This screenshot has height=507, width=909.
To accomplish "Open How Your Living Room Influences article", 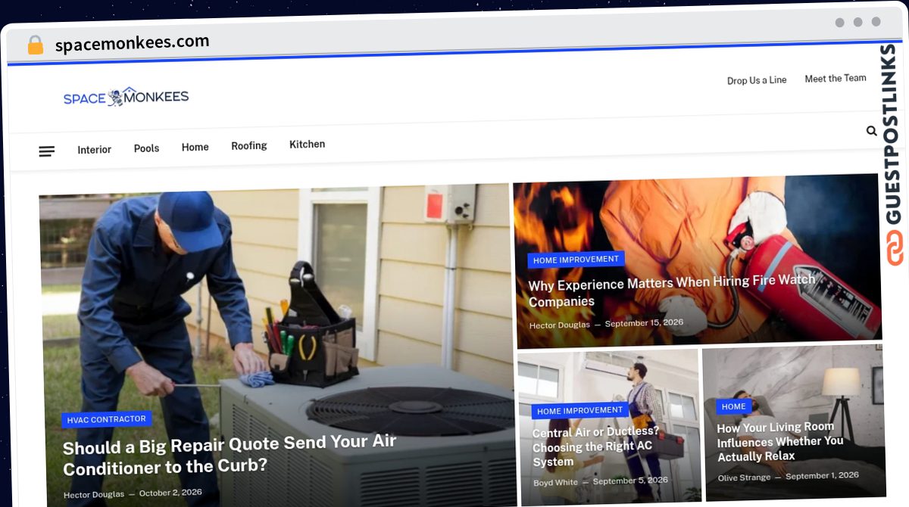I will (780, 442).
